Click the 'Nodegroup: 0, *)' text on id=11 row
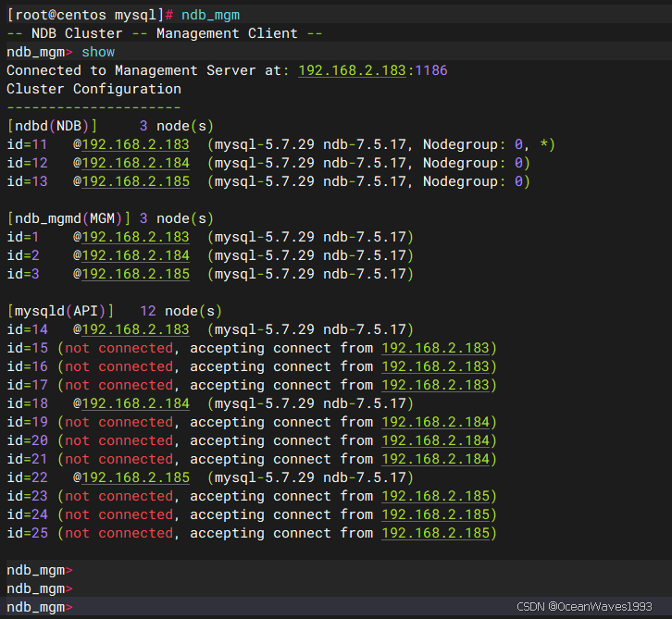The image size is (672, 619). [489, 144]
